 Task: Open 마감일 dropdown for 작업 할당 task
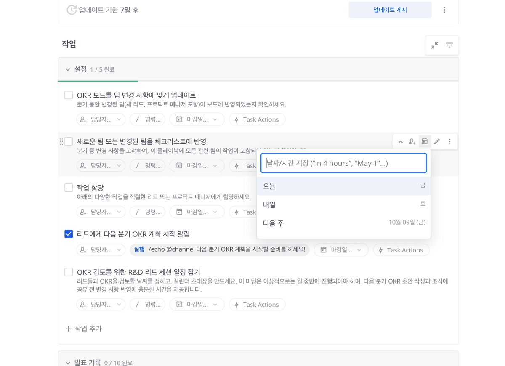pyautogui.click(x=197, y=212)
